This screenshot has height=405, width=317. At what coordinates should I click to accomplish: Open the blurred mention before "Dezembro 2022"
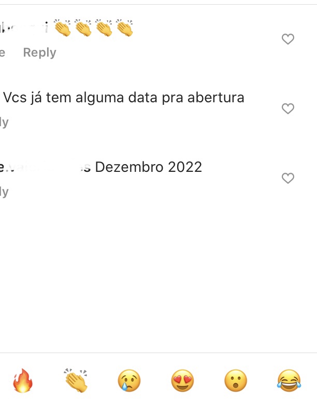46,167
